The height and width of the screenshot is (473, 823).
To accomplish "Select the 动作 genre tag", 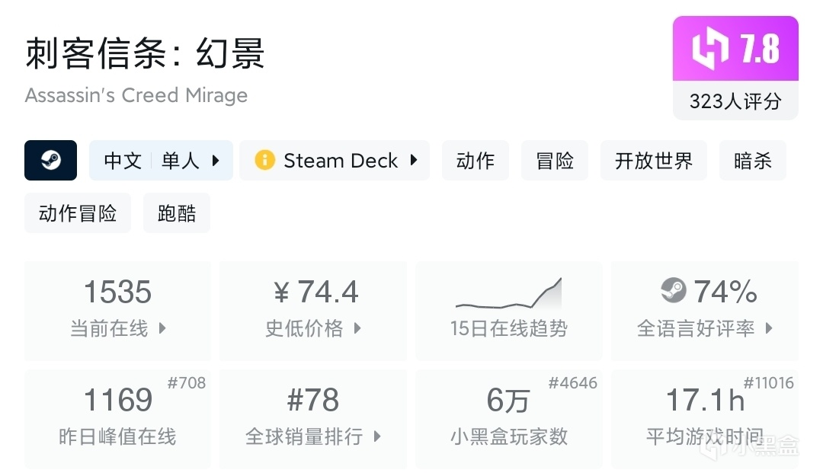I will click(475, 161).
